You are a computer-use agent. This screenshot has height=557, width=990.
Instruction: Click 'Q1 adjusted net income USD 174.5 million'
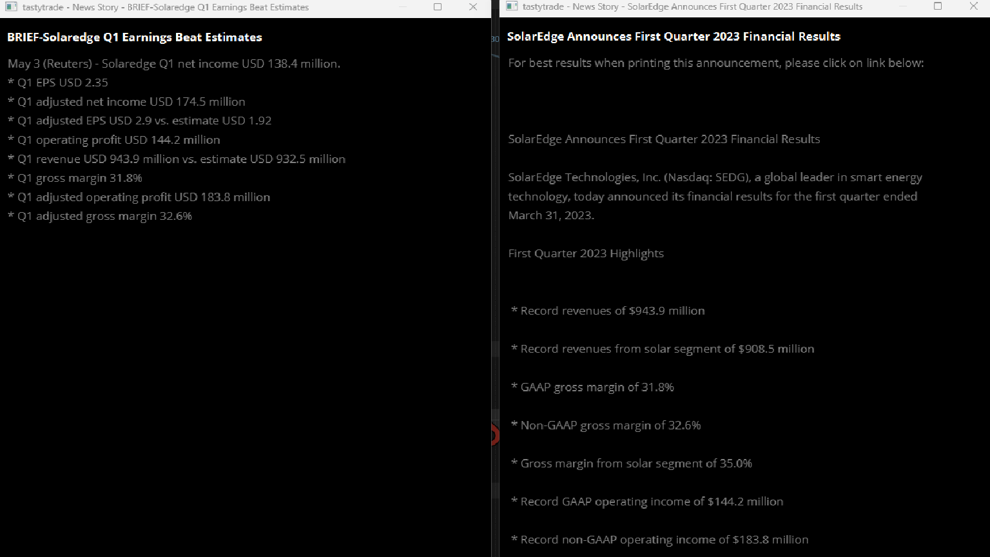[x=126, y=102]
